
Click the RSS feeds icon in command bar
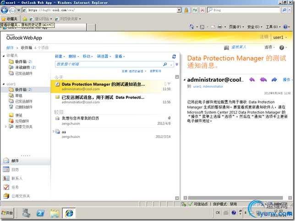tap(202, 27)
